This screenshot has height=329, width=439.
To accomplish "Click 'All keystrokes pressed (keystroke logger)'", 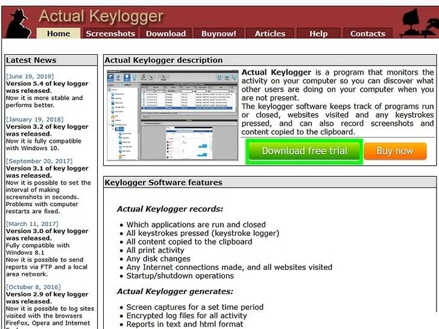I will 203,233.
